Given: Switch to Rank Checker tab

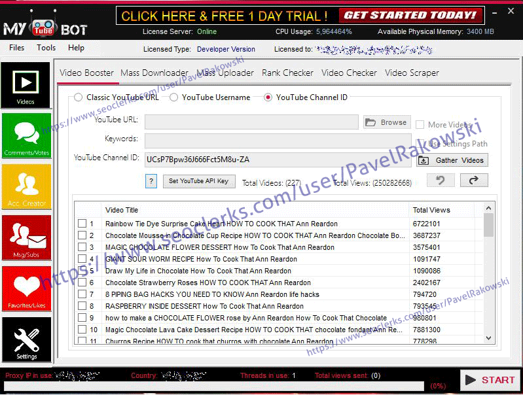Looking at the screenshot, I should coord(287,73).
